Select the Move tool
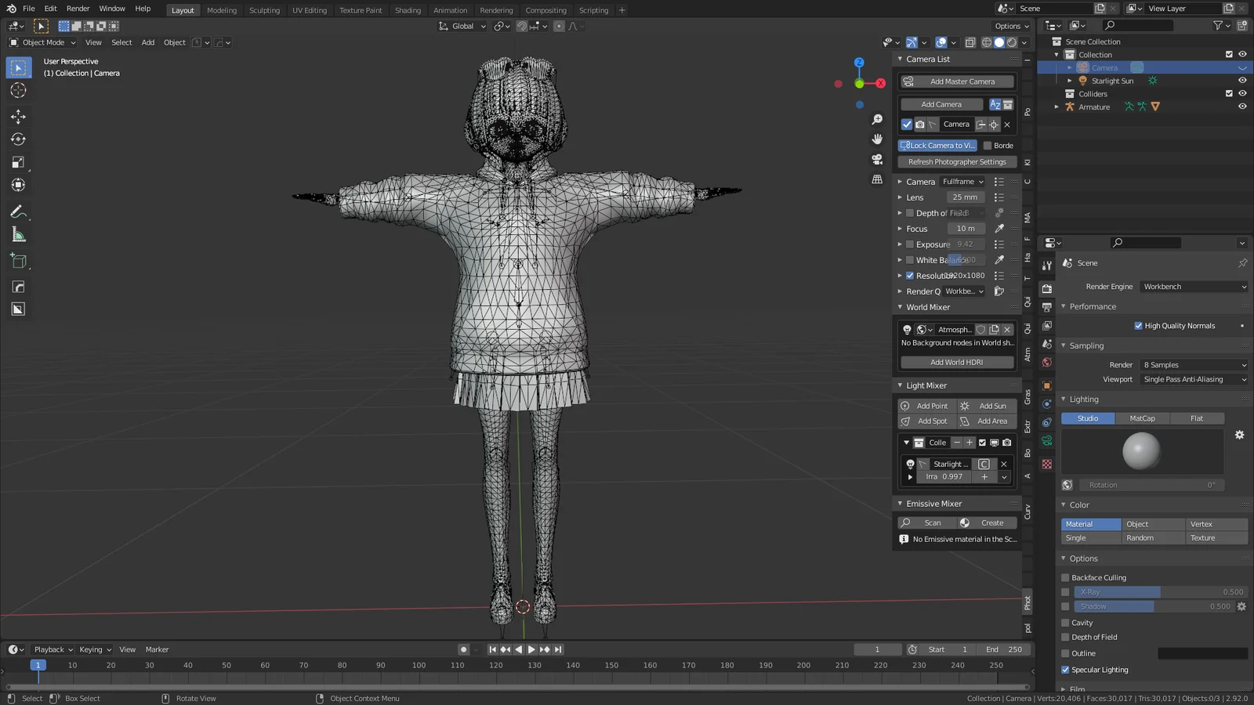 18,115
